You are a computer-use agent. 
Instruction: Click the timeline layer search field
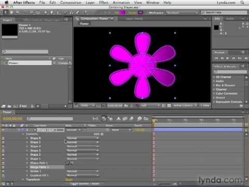[x=50, y=118]
